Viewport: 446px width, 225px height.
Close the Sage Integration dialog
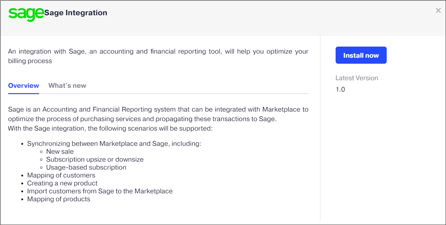tap(438, 10)
